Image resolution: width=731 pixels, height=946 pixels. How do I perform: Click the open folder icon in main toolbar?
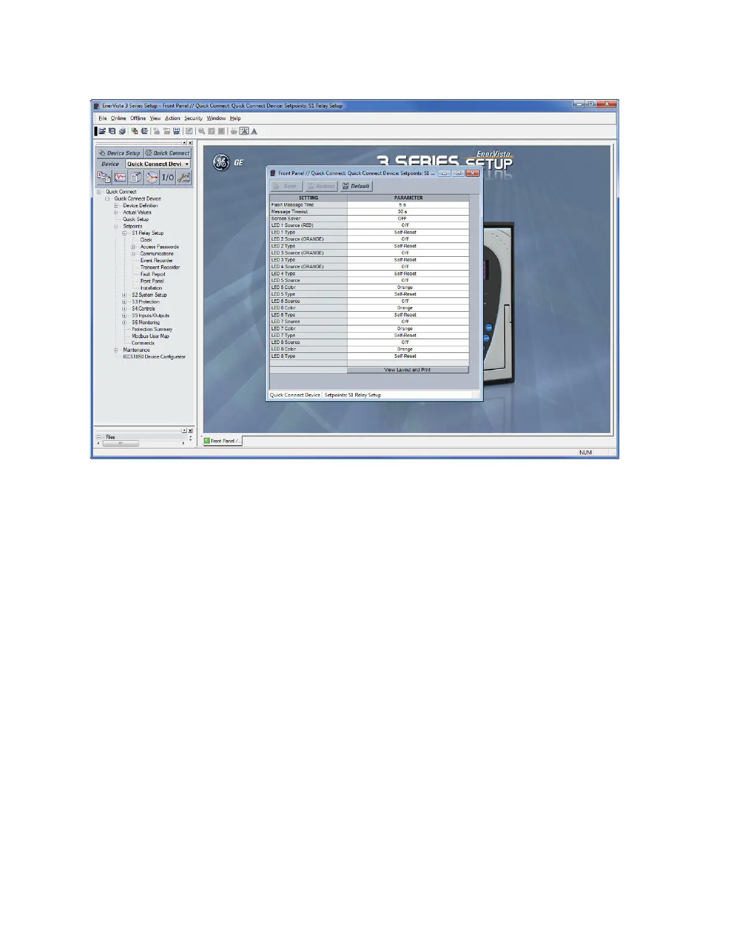(102, 131)
